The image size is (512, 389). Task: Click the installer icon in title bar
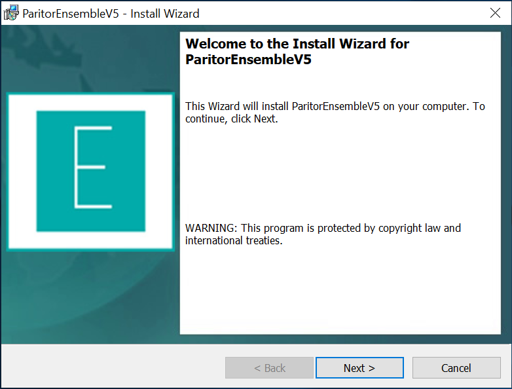tap(11, 13)
